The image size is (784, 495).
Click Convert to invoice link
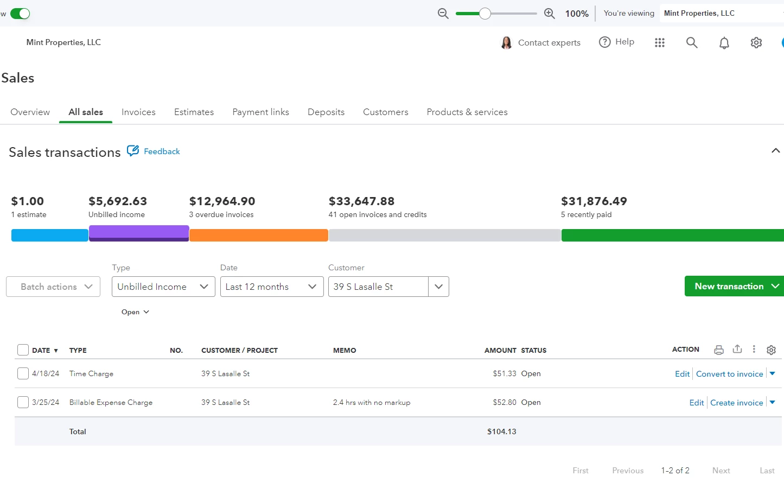coord(730,374)
